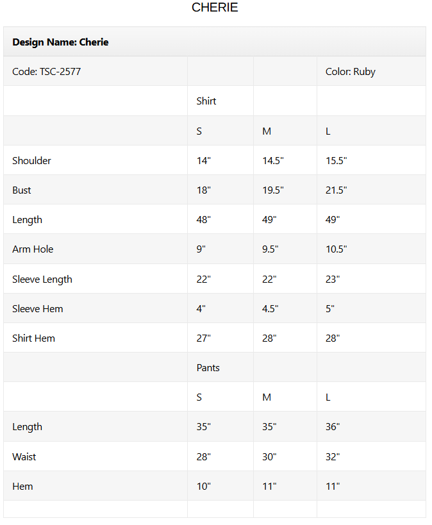The image size is (432, 525).
Task: Click the Shirt Hem row label
Action: point(34,338)
